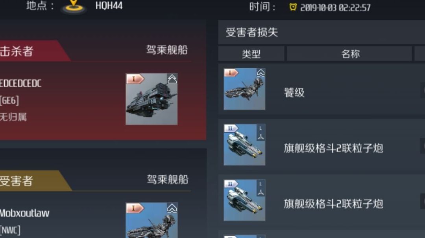Select the 鹫级 item name row
The width and height of the screenshot is (425, 238).
[322, 89]
